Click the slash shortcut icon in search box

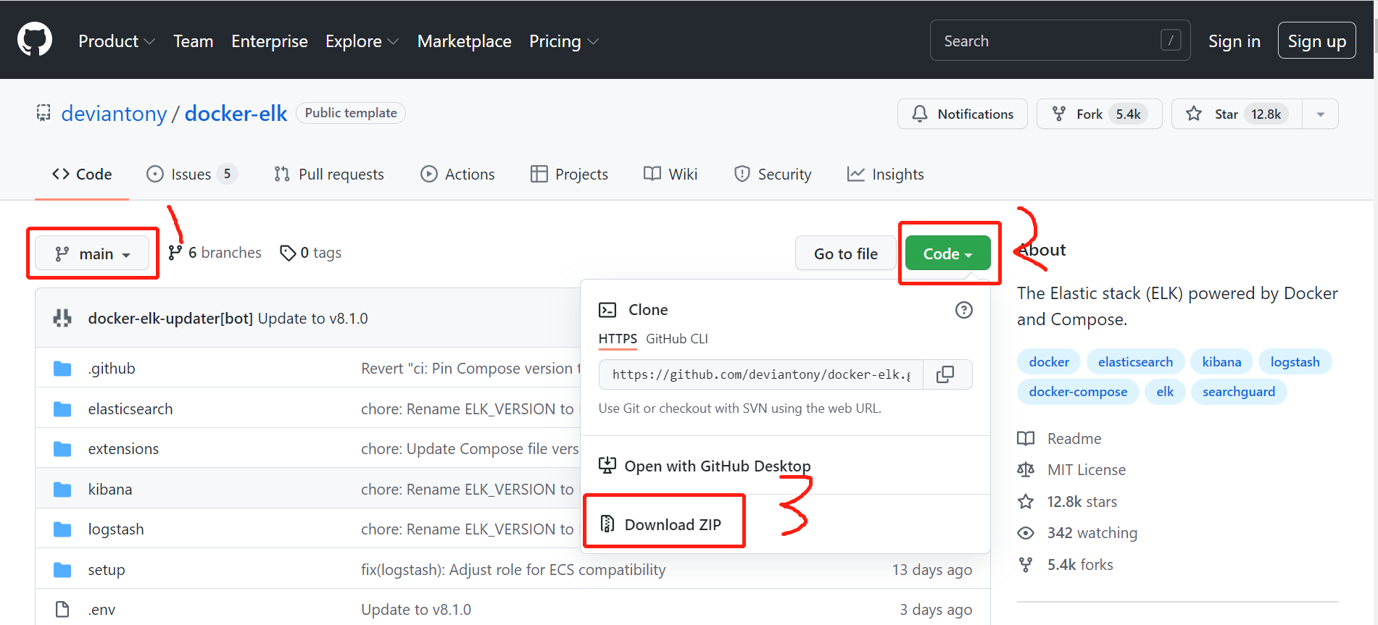point(1171,41)
